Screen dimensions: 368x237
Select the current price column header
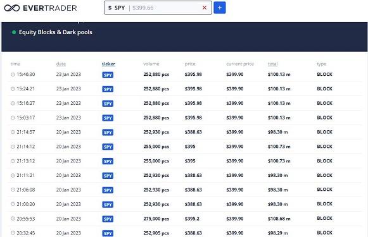pyautogui.click(x=240, y=64)
